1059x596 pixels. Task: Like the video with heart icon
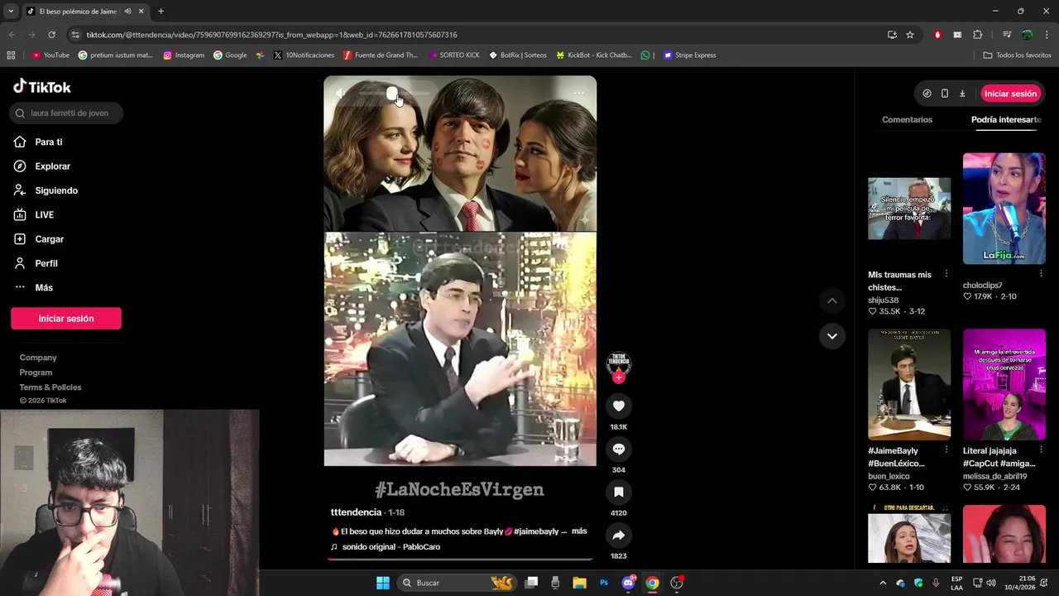pyautogui.click(x=618, y=406)
